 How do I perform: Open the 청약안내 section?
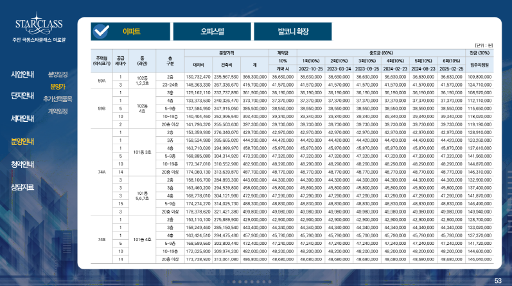pyautogui.click(x=22, y=164)
